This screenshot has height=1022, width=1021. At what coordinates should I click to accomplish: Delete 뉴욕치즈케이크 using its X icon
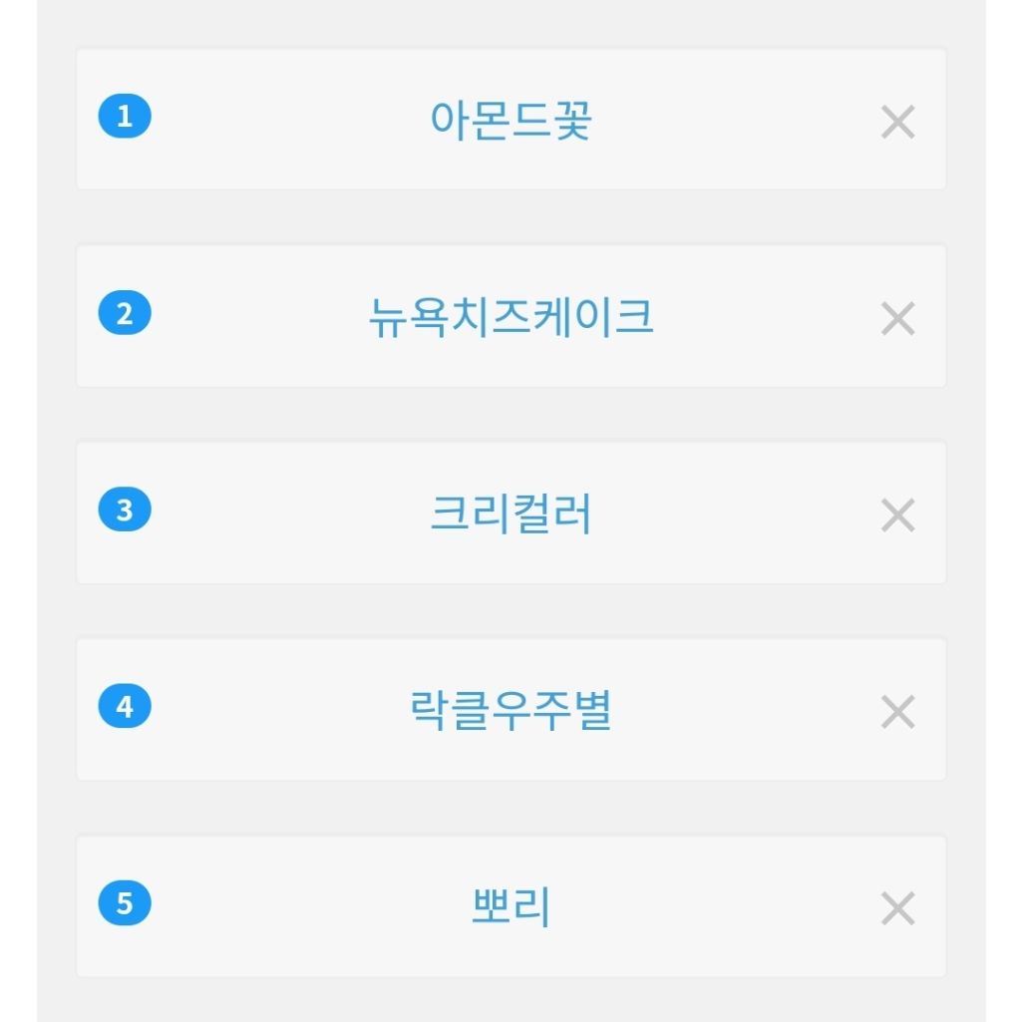[897, 319]
